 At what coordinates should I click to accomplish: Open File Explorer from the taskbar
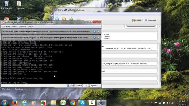tap(53, 103)
